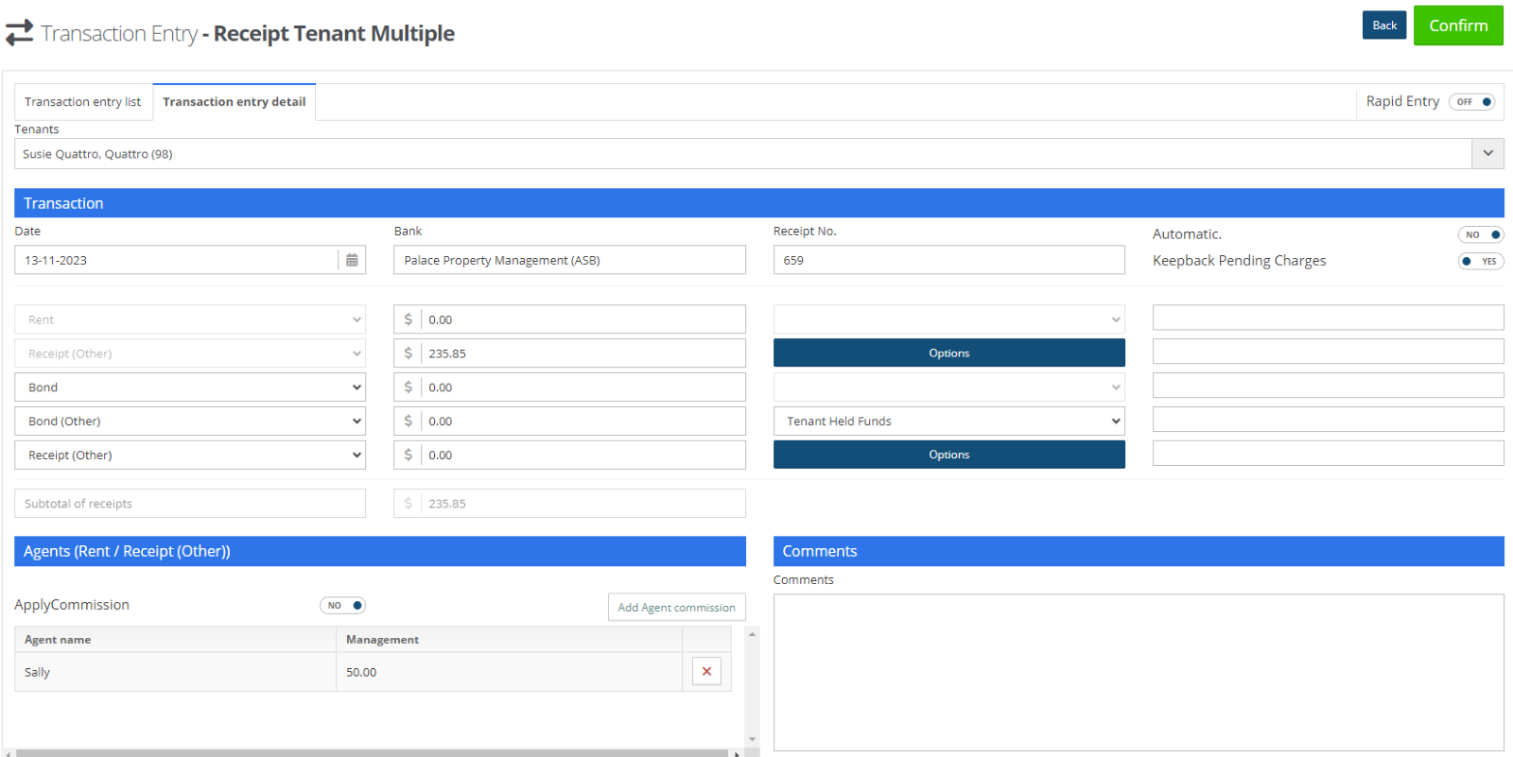Toggle the ApplyCommission switch
This screenshot has width=1513, height=757.
pyautogui.click(x=342, y=605)
